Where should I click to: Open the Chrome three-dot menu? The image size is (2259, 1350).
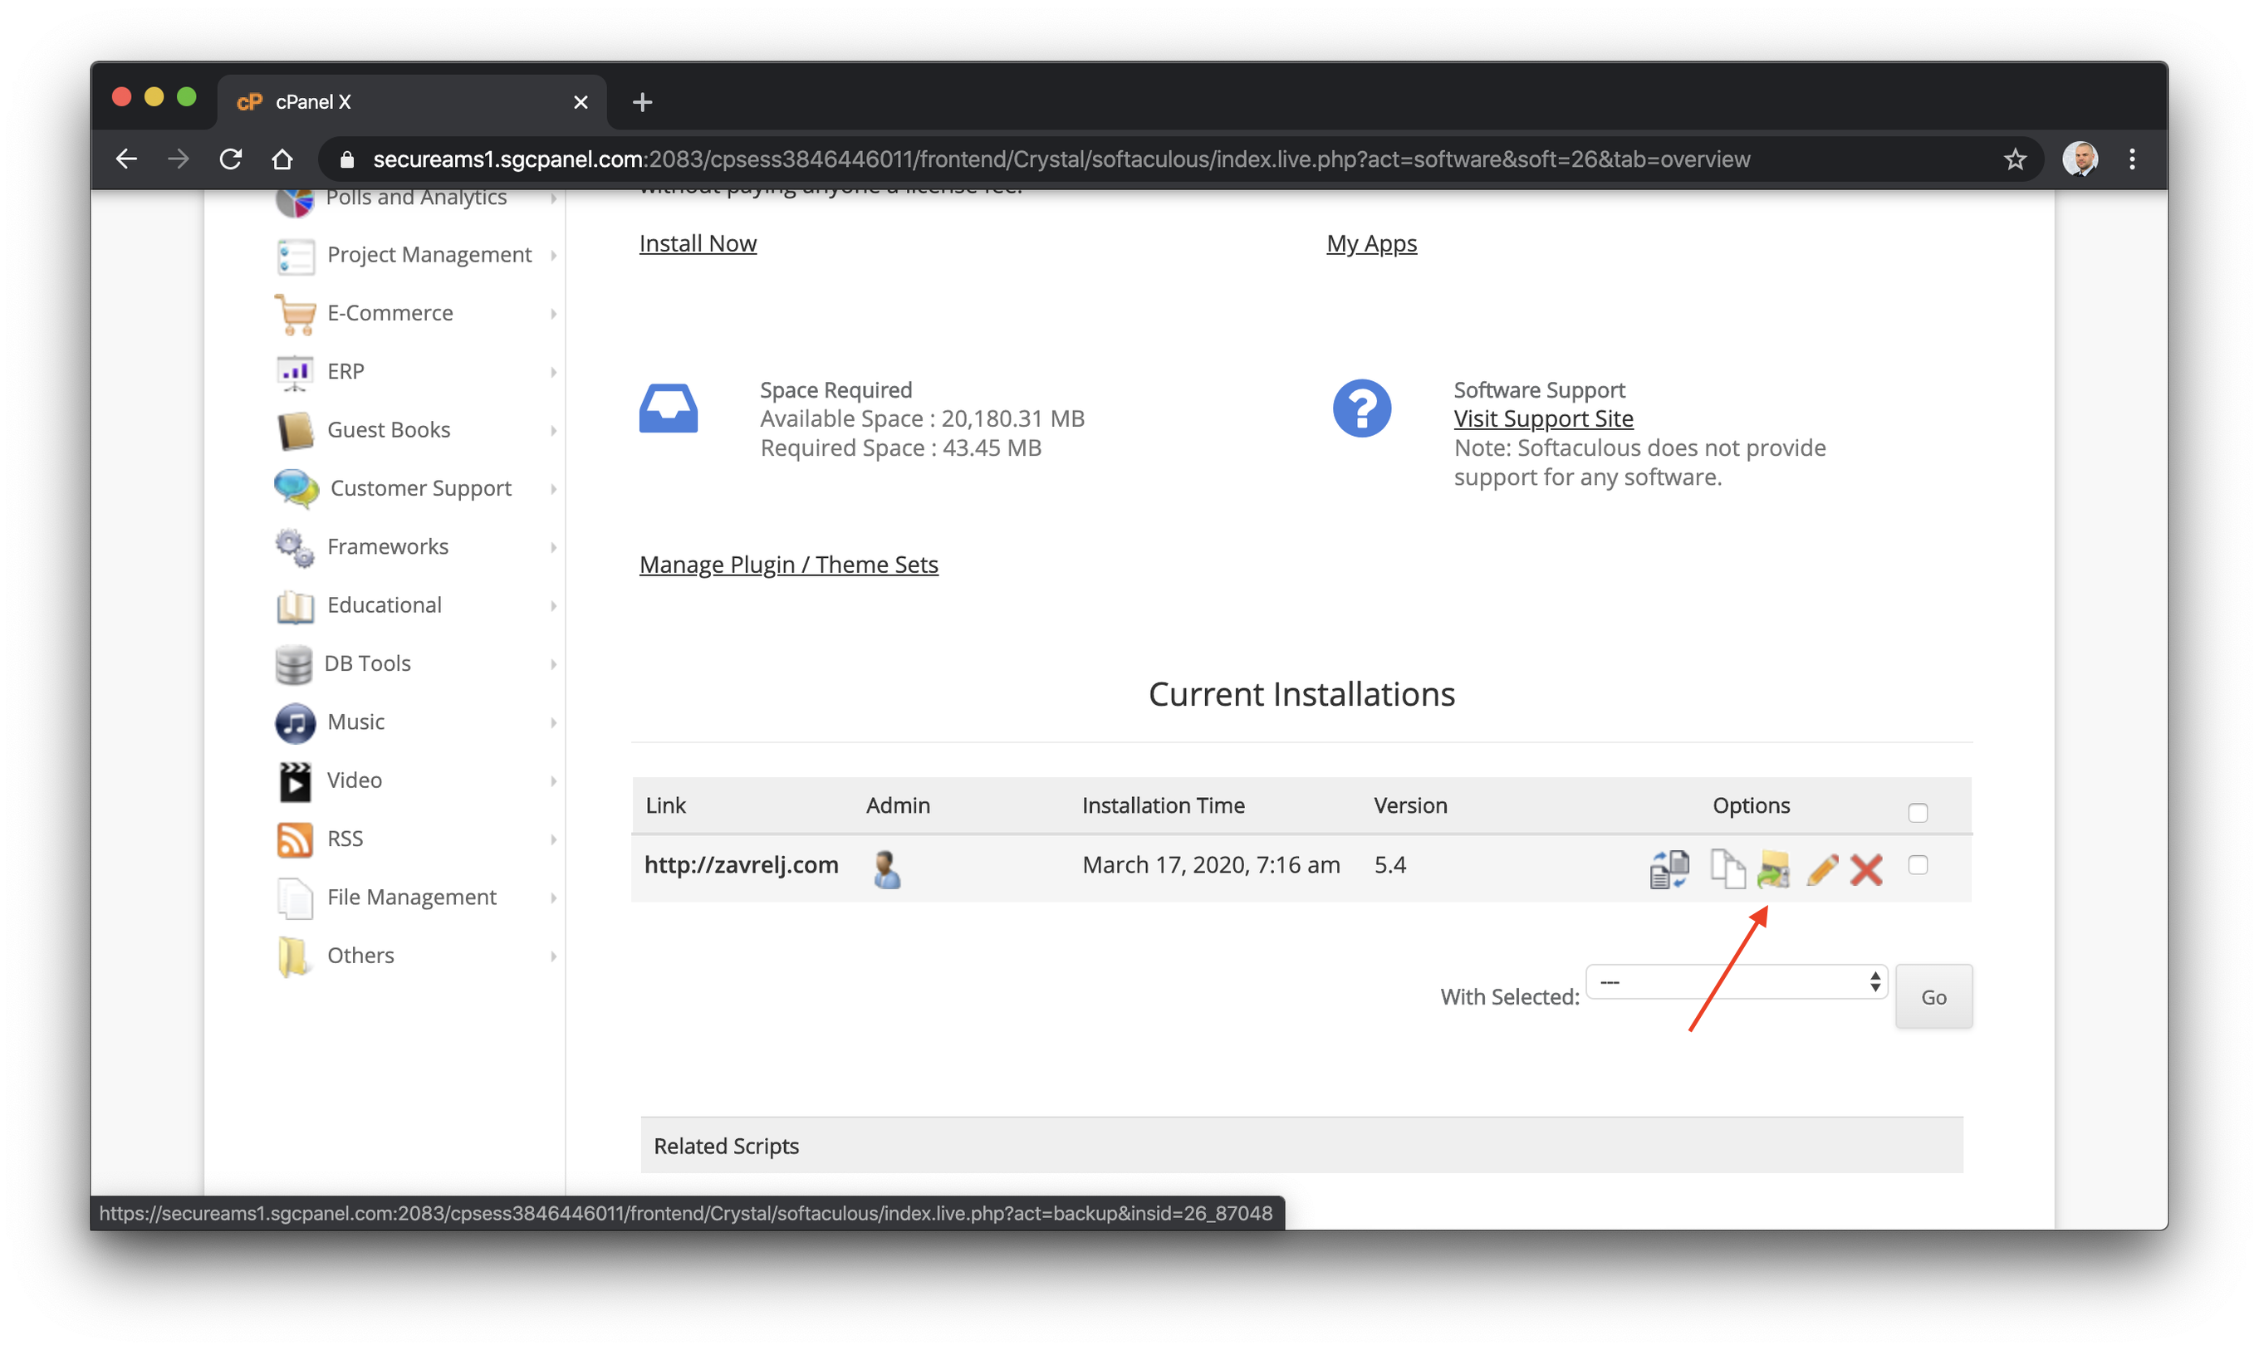click(2131, 159)
